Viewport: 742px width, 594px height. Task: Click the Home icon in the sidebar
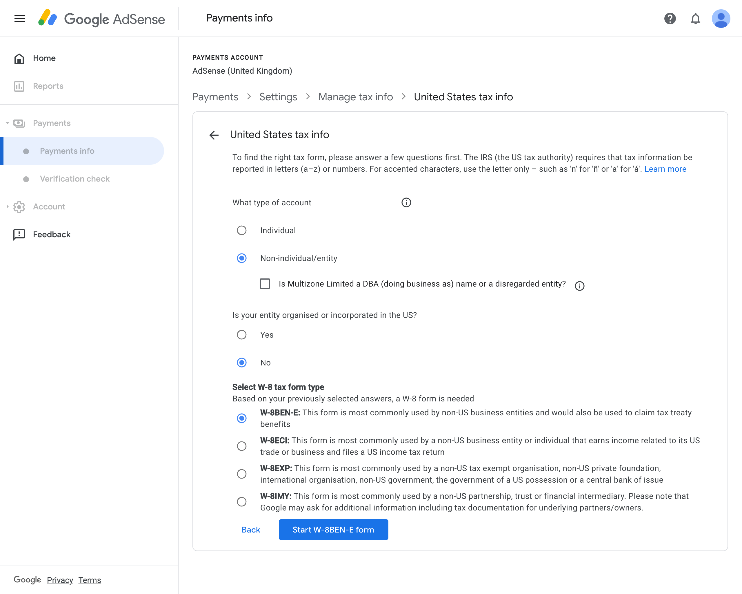[x=19, y=58]
